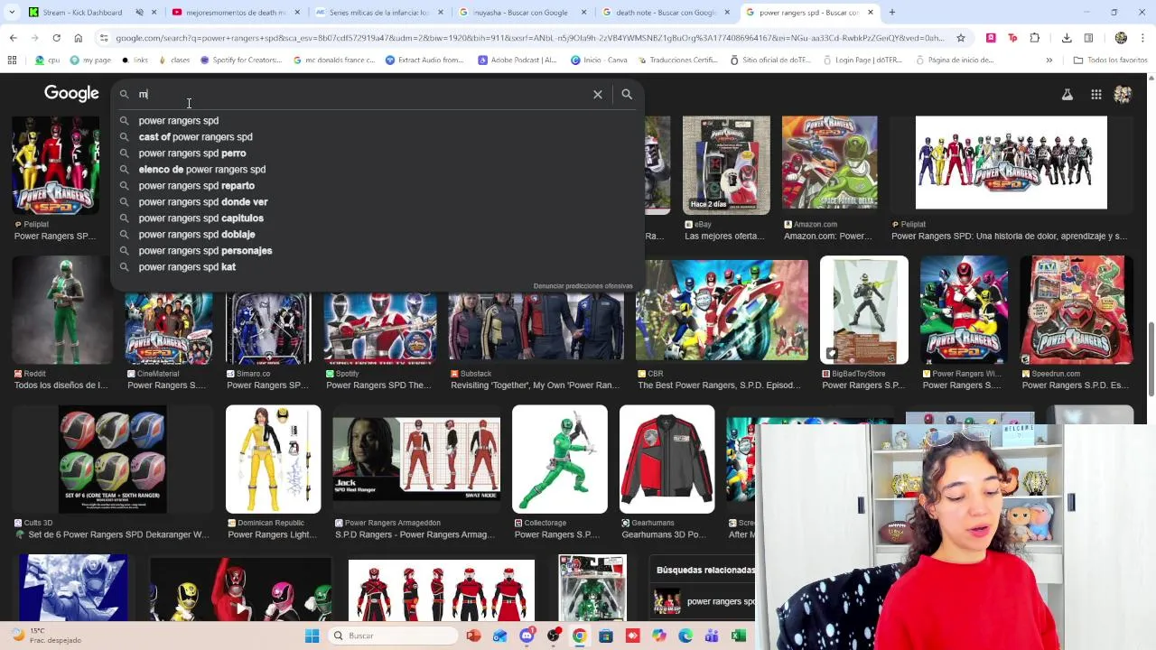Select suggestion 'cast of power rangers spd'

click(195, 137)
